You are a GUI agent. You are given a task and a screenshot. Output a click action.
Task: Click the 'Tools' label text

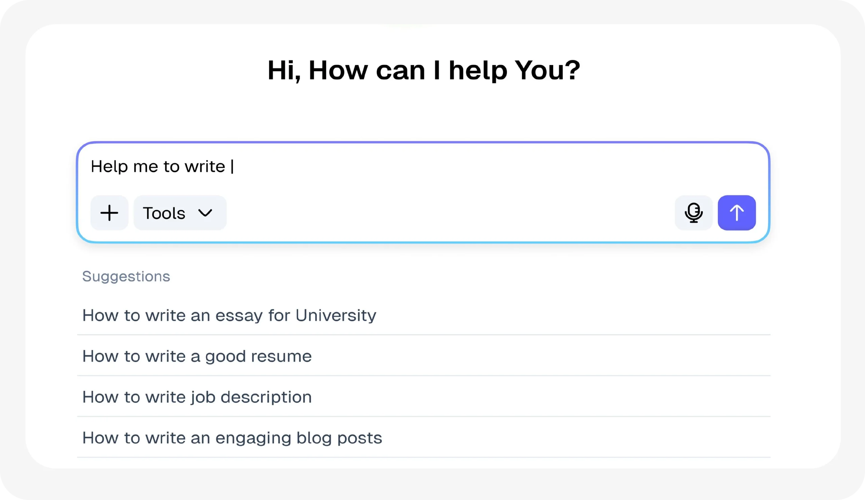coord(164,213)
